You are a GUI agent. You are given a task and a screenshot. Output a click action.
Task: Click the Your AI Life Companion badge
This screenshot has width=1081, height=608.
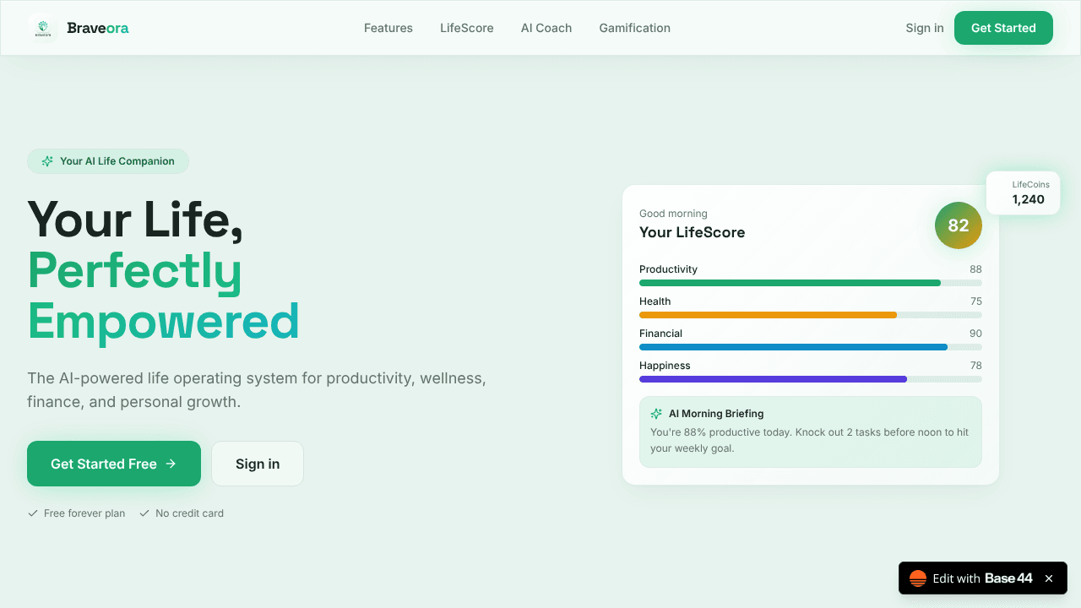coord(108,161)
